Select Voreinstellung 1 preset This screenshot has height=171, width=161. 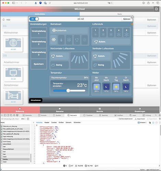tap(39, 32)
